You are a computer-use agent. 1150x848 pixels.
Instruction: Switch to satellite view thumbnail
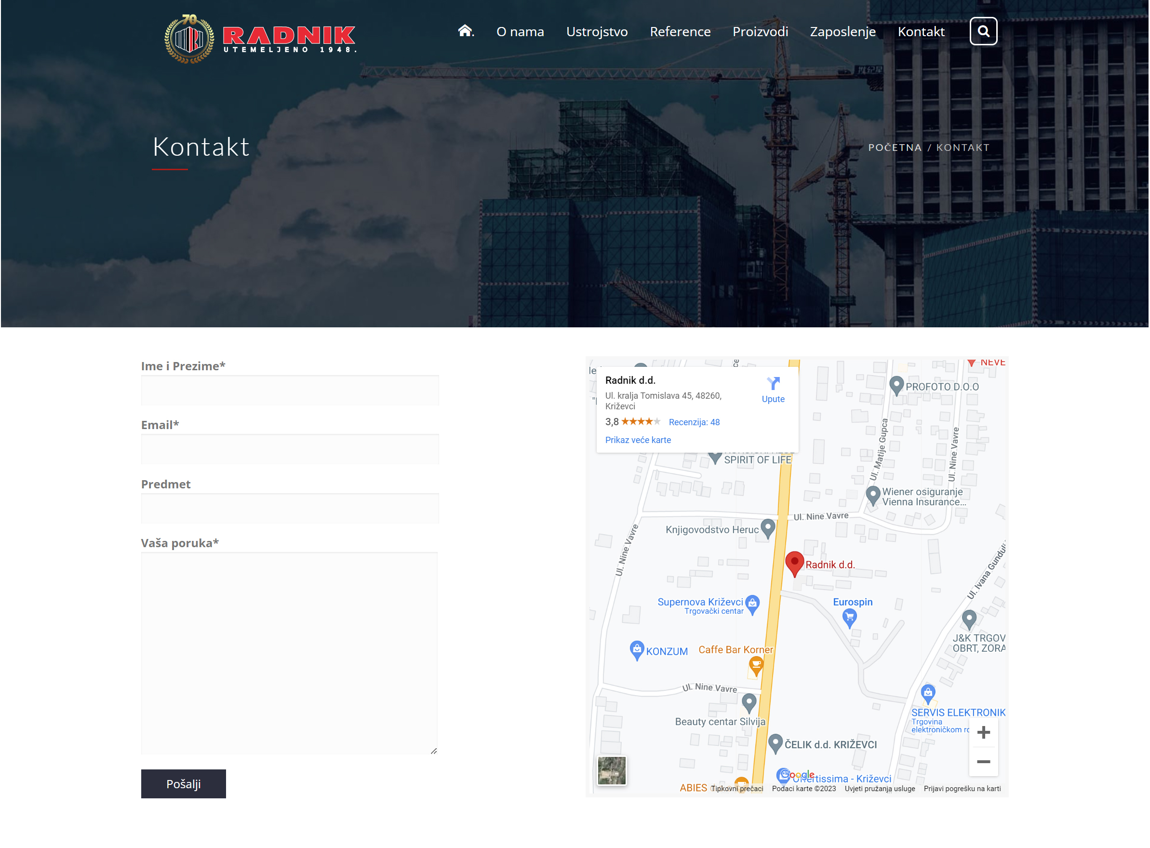(611, 770)
